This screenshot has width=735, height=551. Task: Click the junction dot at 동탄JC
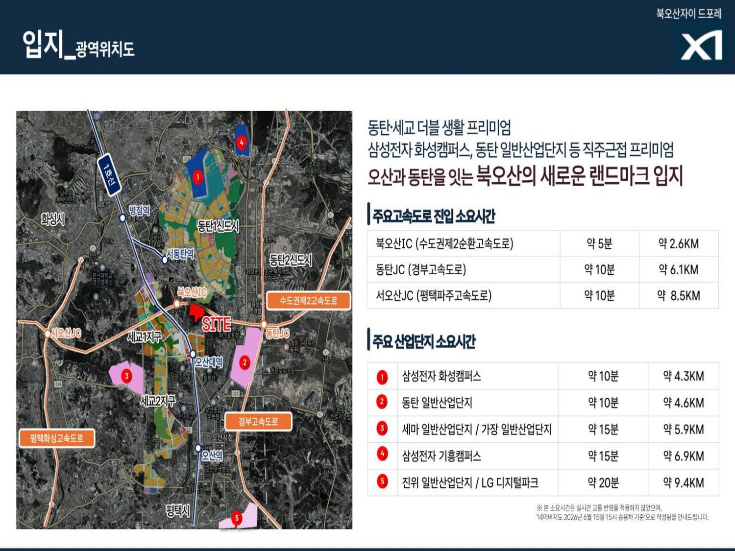click(264, 324)
